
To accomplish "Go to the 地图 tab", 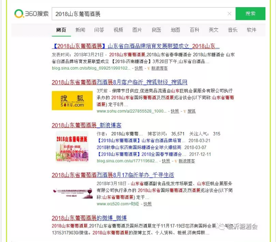I will [175, 30].
